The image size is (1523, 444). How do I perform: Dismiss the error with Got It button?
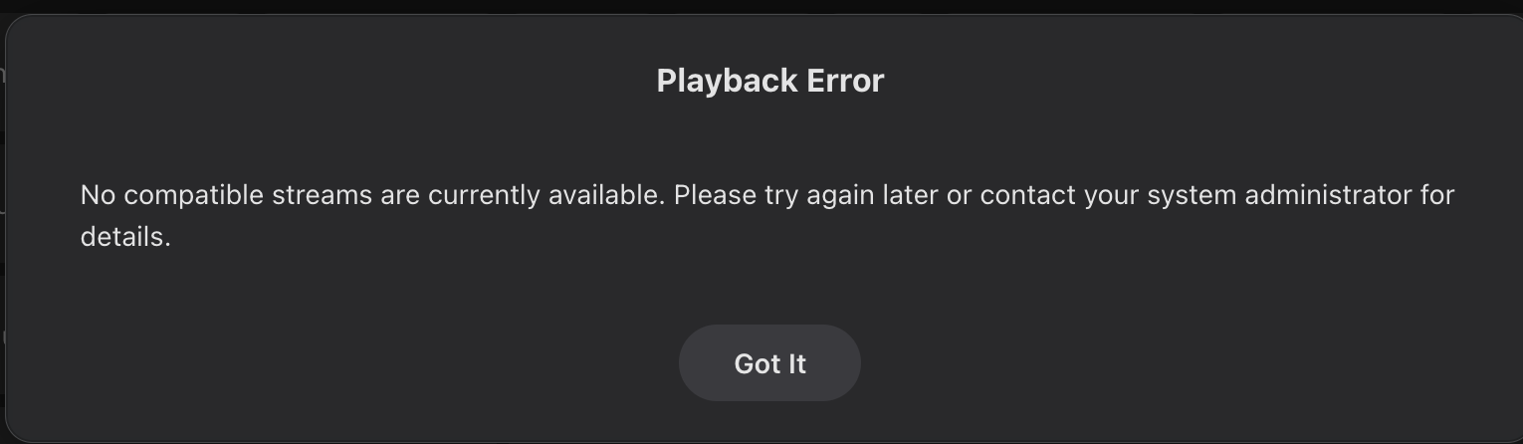[x=769, y=363]
